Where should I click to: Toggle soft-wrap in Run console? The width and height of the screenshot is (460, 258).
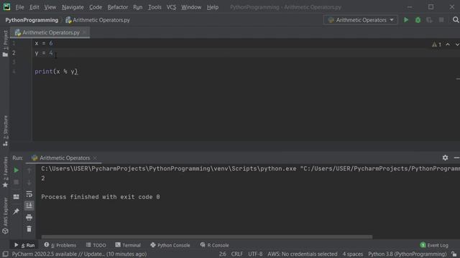click(x=29, y=194)
